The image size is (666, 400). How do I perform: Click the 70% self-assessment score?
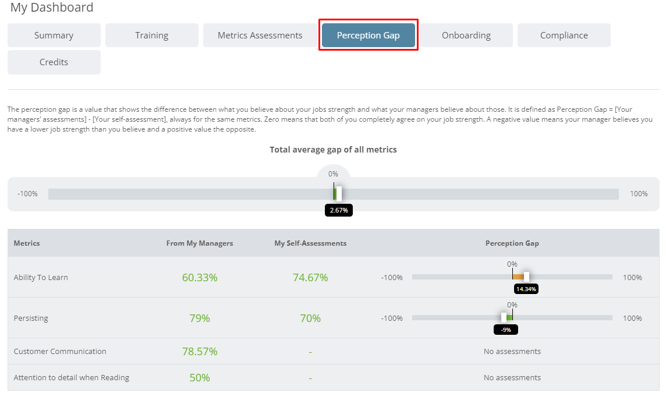tap(310, 318)
